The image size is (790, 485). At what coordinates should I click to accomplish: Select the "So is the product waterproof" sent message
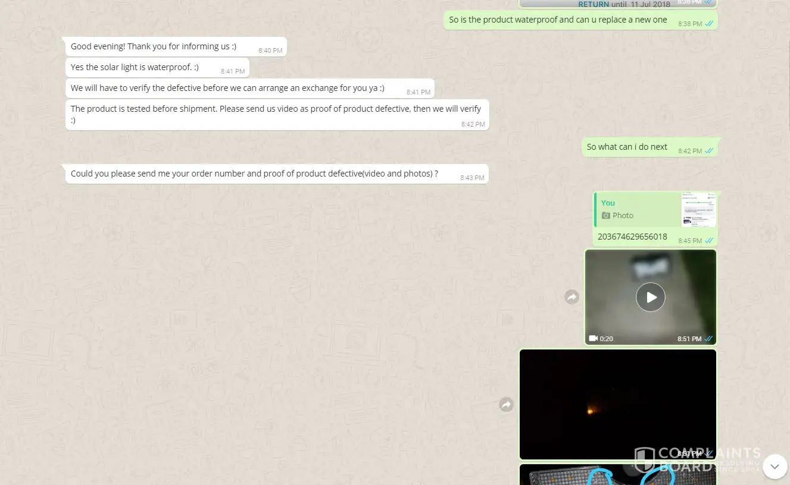[x=558, y=20]
